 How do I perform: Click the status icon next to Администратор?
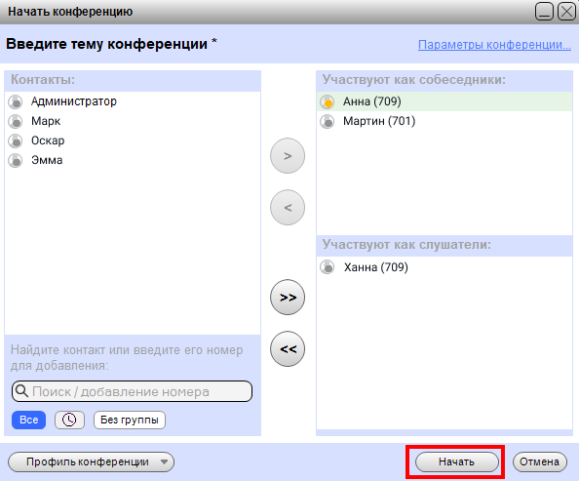(16, 101)
